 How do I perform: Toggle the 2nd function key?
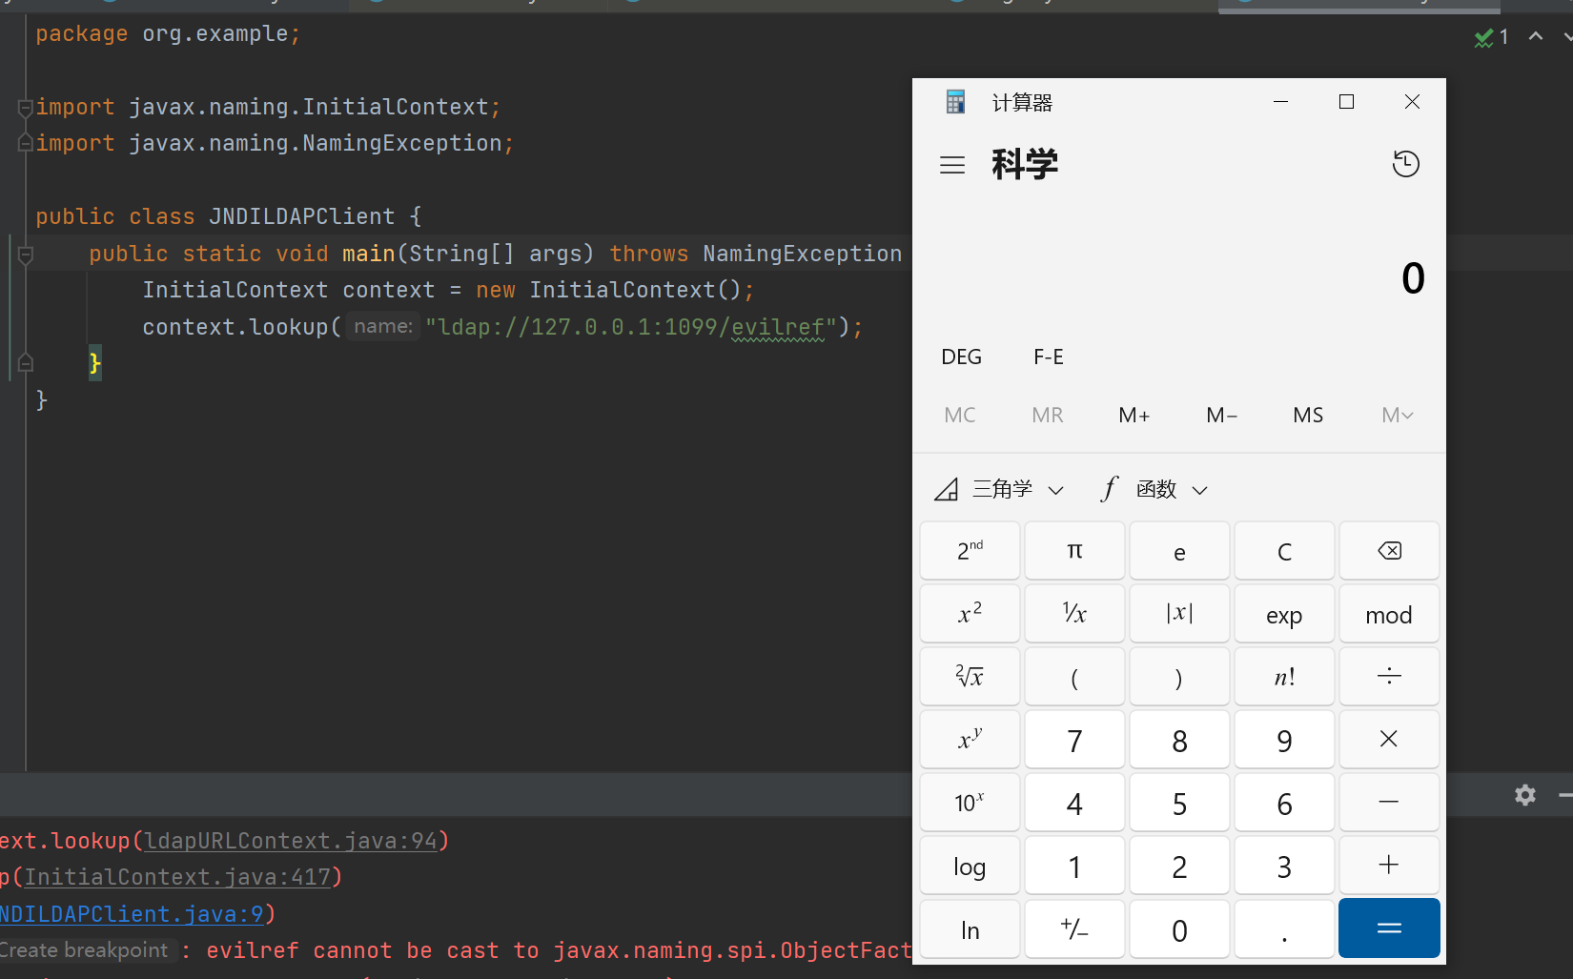pos(970,551)
